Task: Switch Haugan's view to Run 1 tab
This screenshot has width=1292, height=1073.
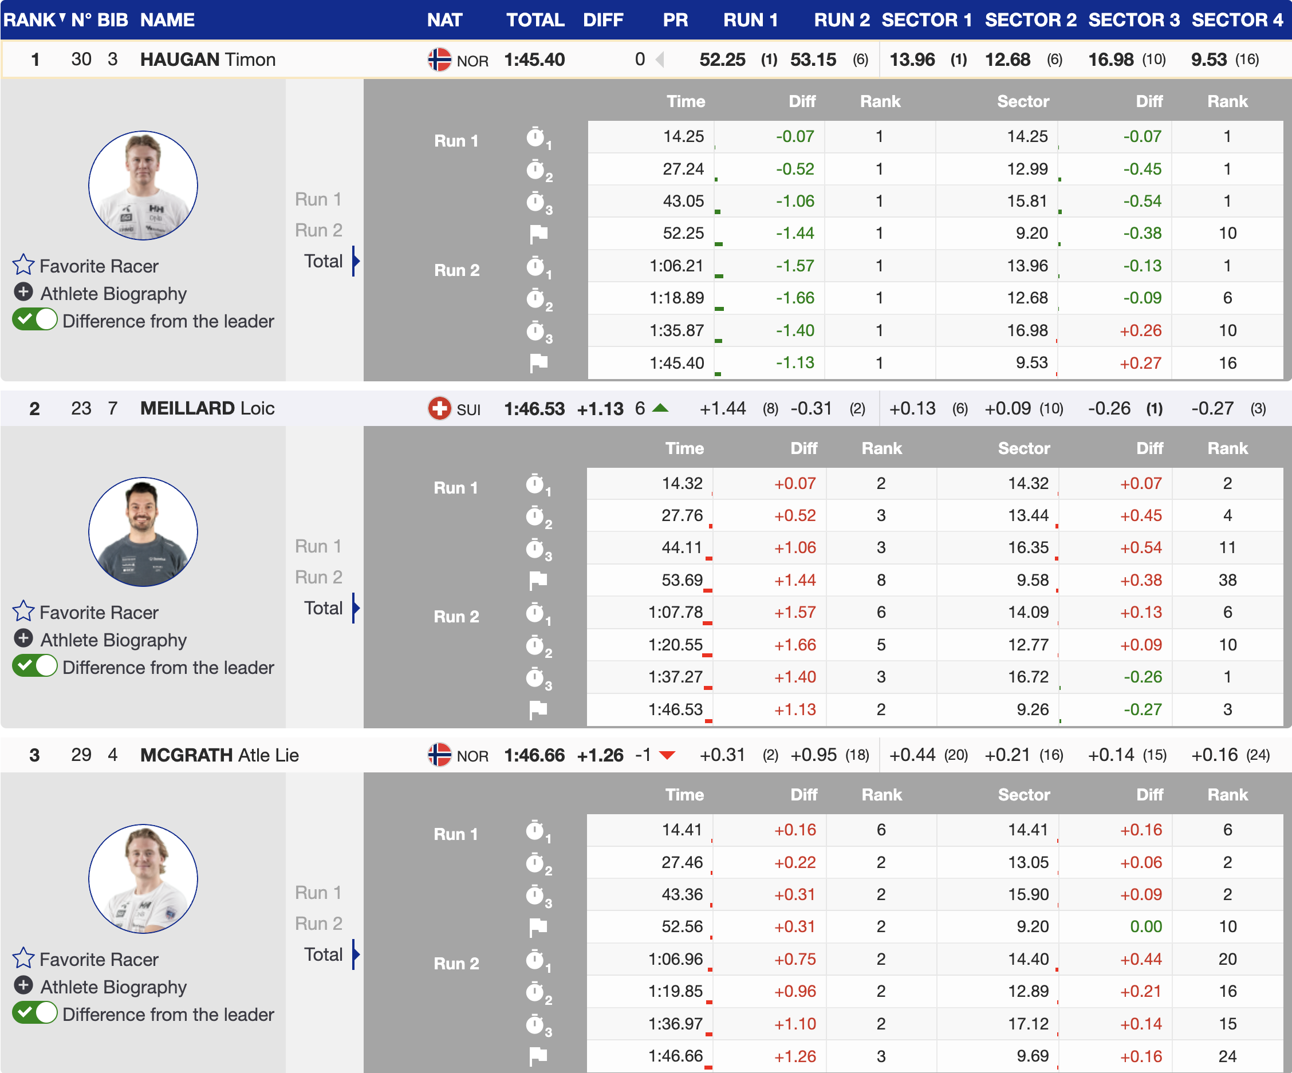Action: pos(318,199)
